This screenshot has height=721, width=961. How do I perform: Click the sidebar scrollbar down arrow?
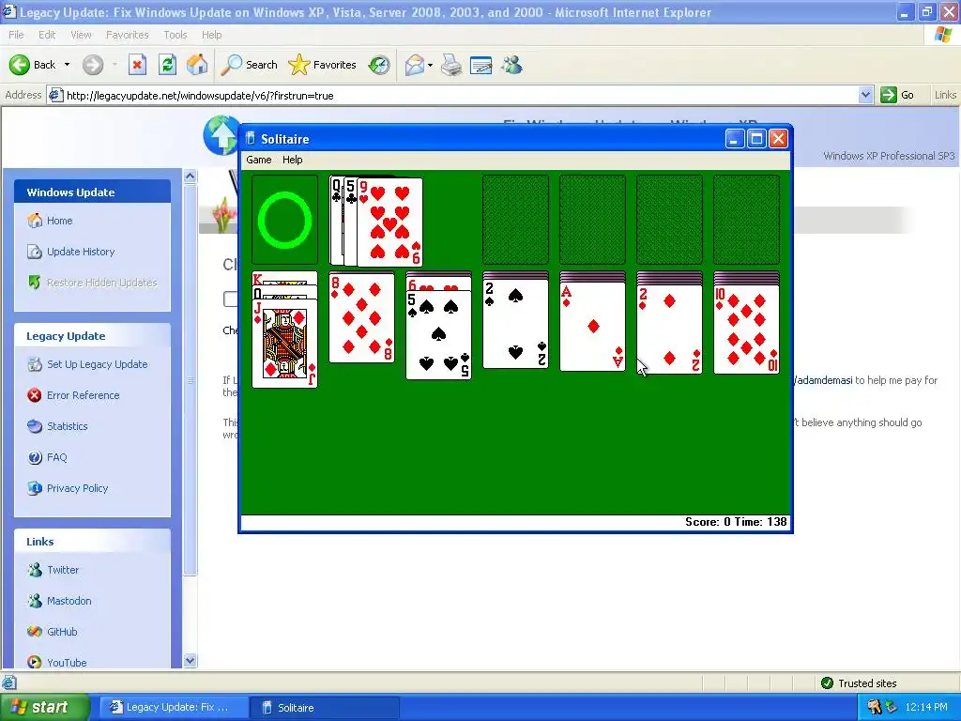point(190,660)
